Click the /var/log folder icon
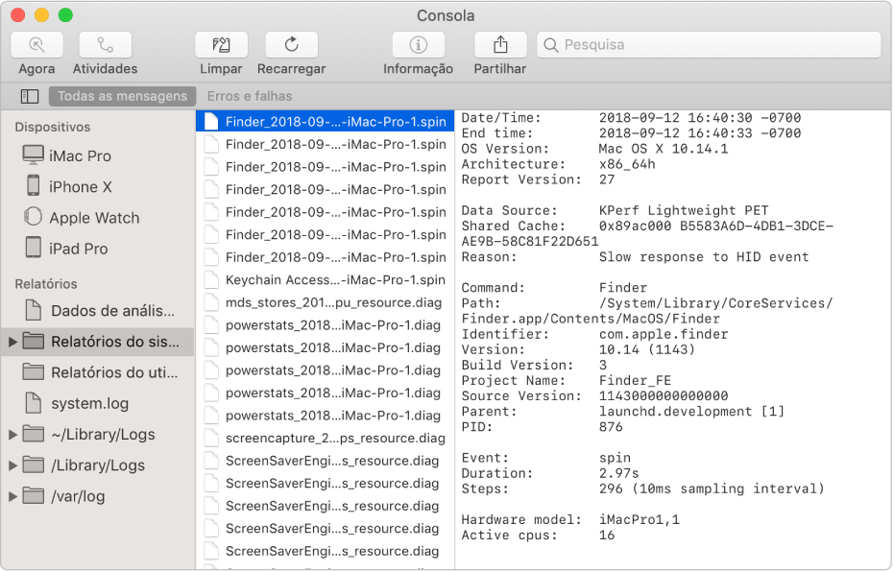The width and height of the screenshot is (894, 572). point(34,495)
